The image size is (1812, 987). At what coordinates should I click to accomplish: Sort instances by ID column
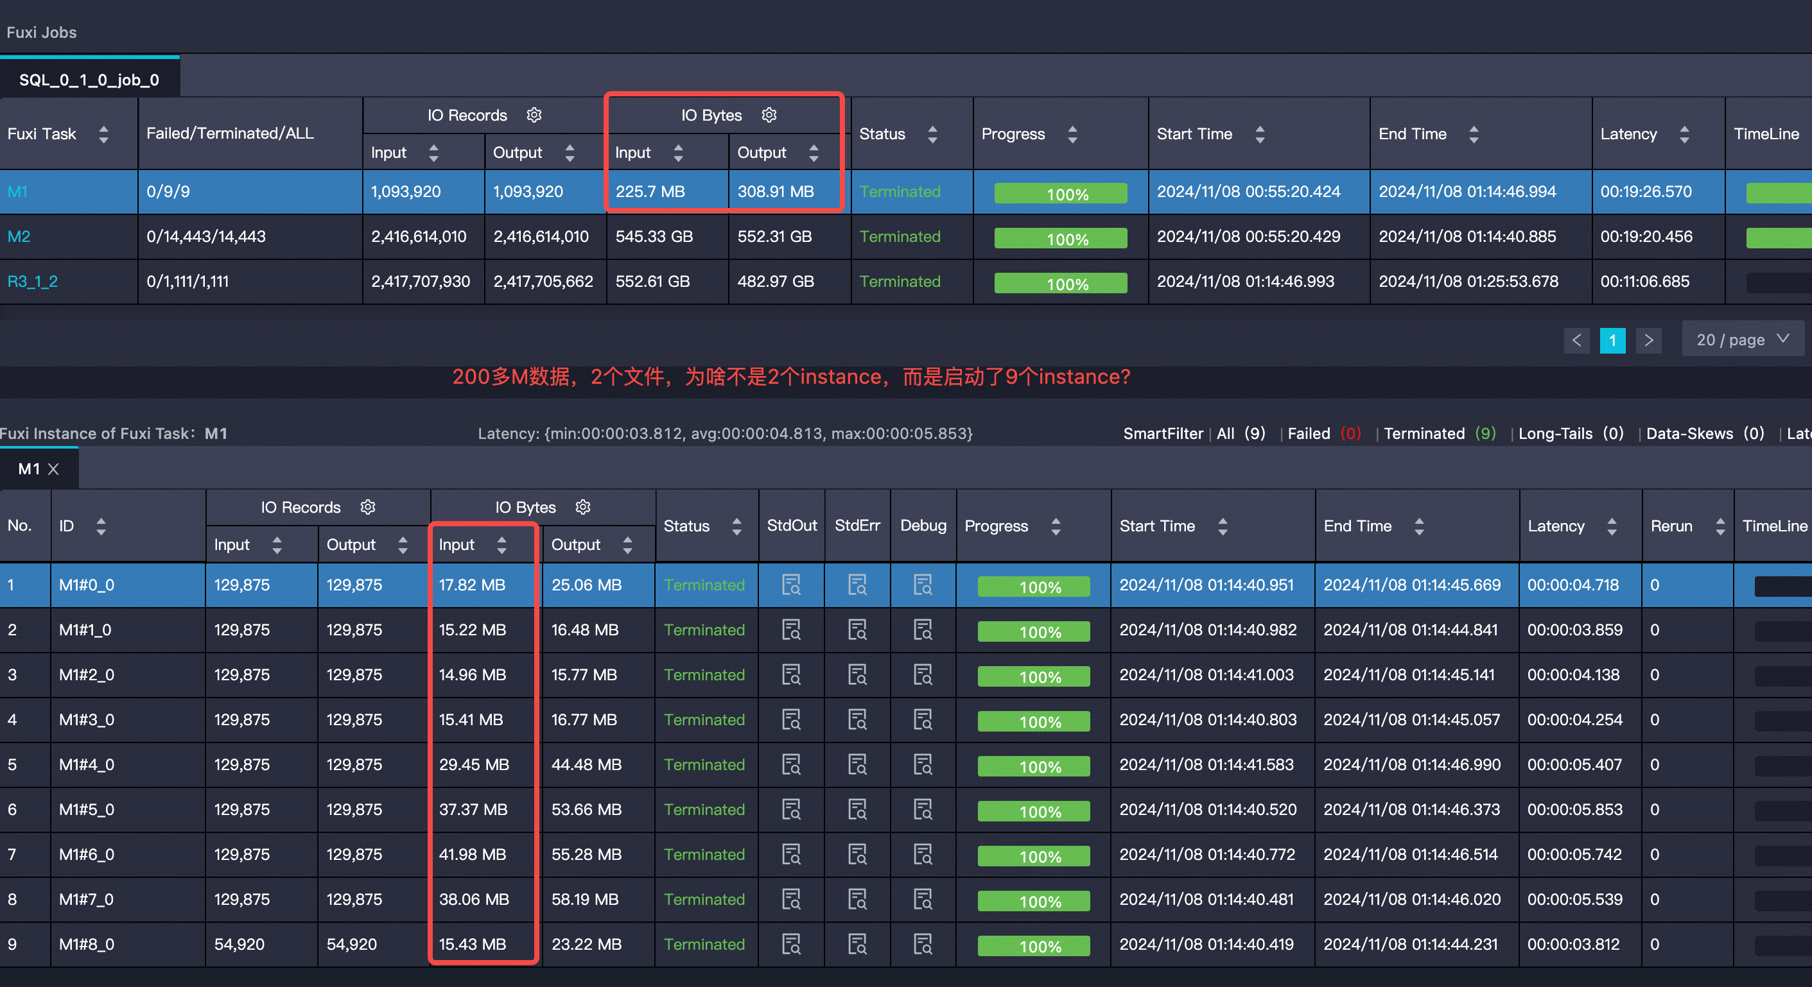pos(101,526)
